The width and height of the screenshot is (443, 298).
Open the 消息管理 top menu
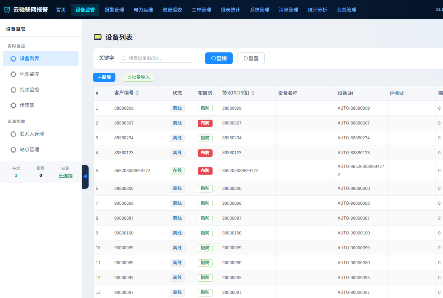click(289, 10)
